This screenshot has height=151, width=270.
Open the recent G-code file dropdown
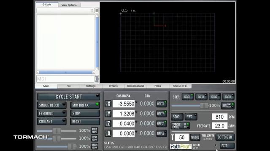(x=65, y=10)
